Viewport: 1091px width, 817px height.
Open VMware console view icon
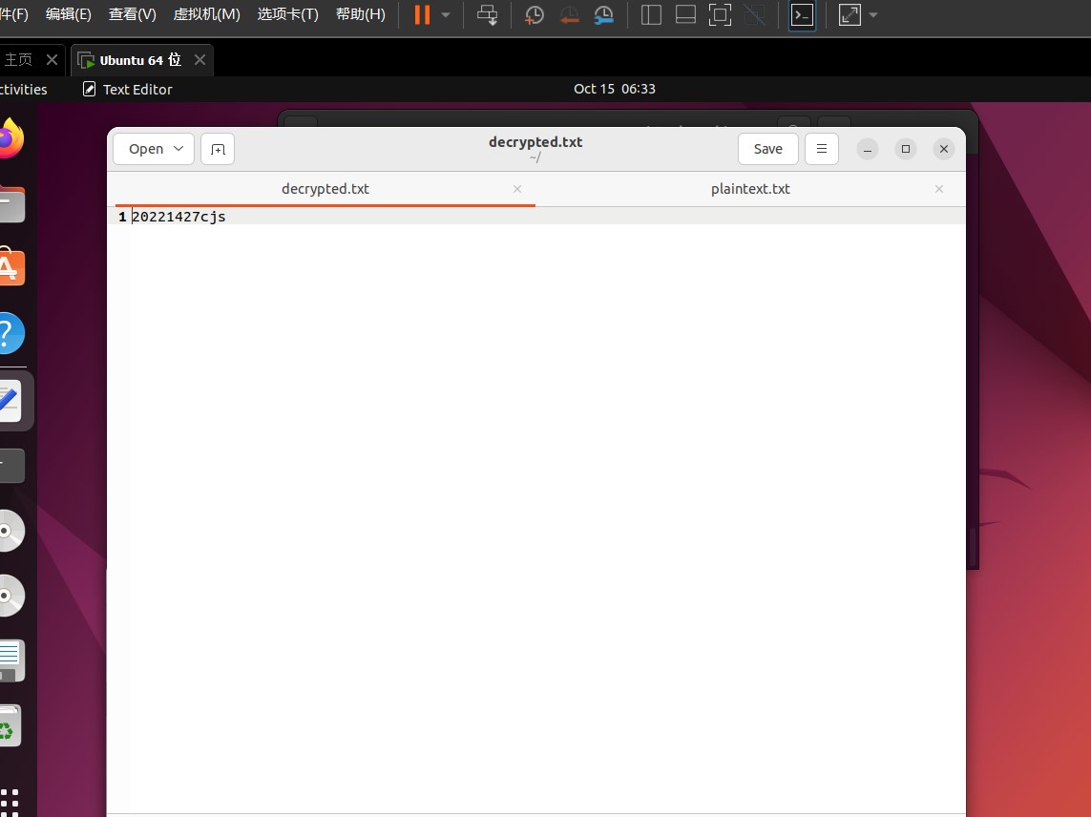pyautogui.click(x=802, y=14)
